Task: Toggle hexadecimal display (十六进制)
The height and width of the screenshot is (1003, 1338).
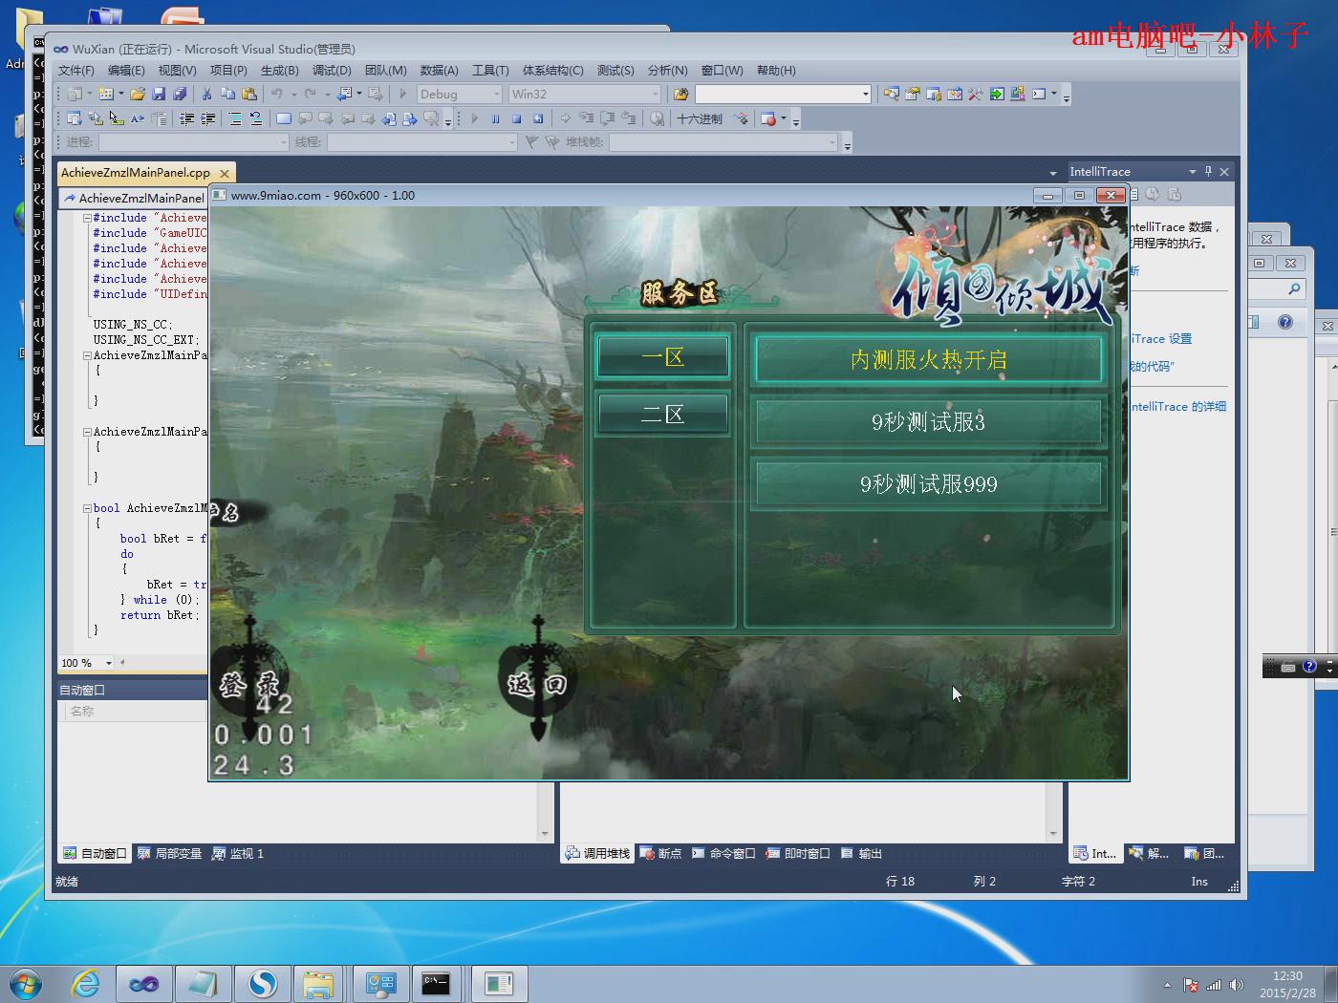Action: [700, 118]
